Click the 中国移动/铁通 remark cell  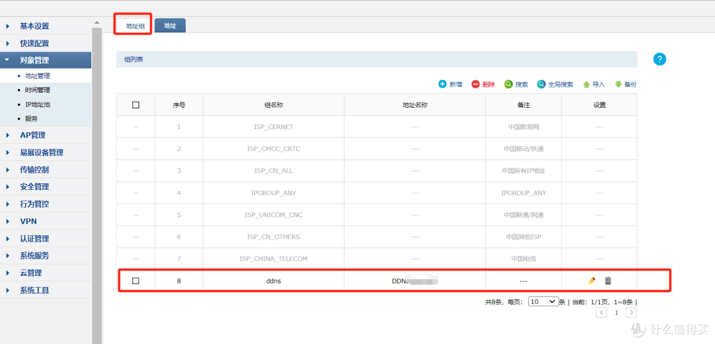click(524, 149)
